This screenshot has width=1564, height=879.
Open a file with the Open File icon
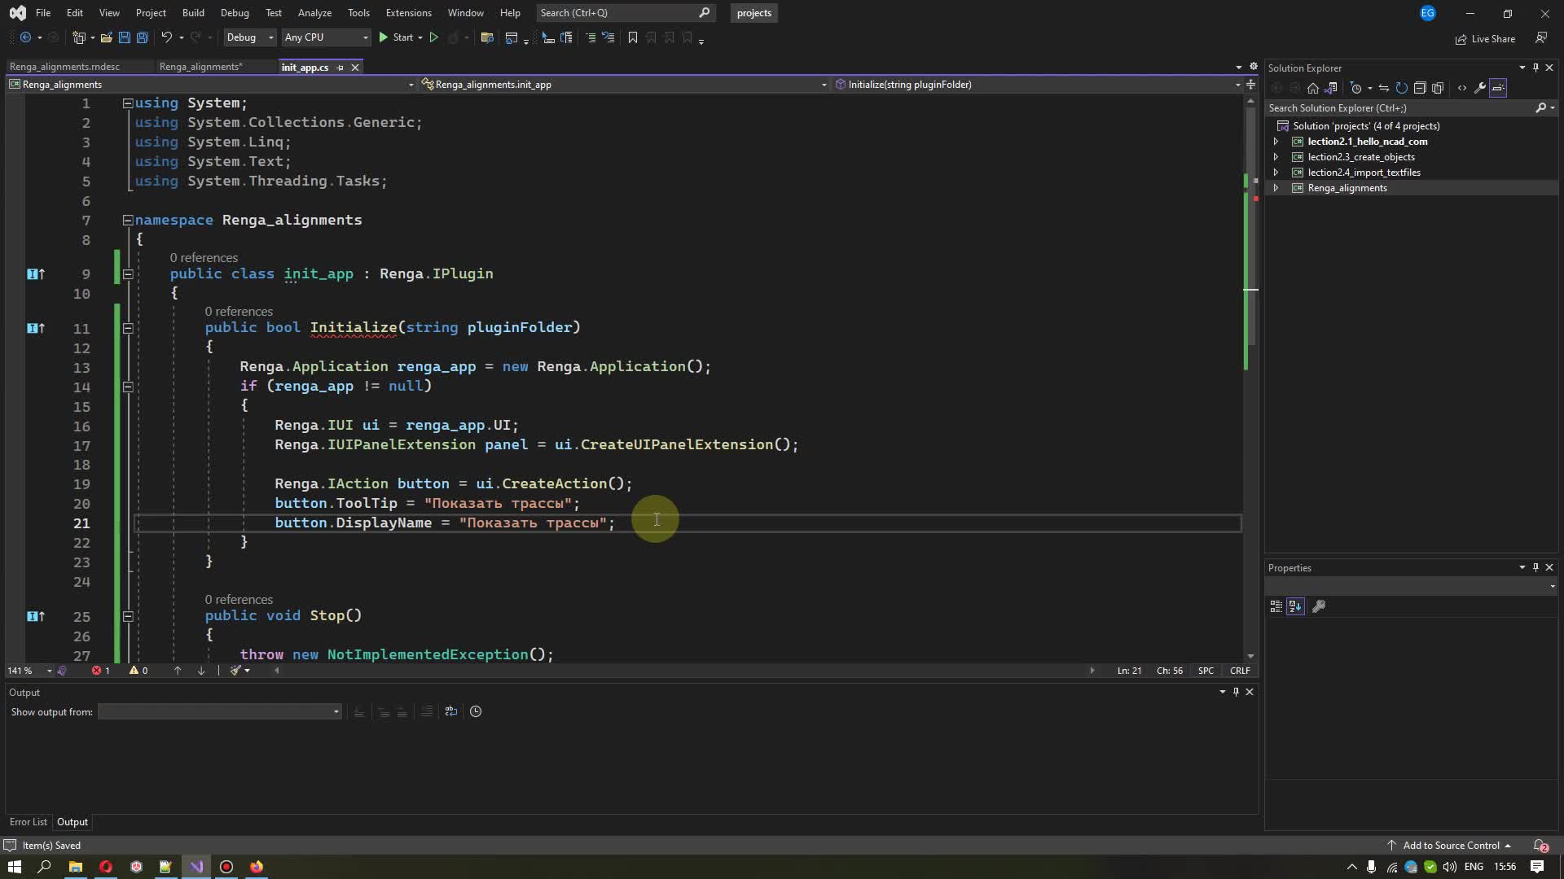click(106, 37)
